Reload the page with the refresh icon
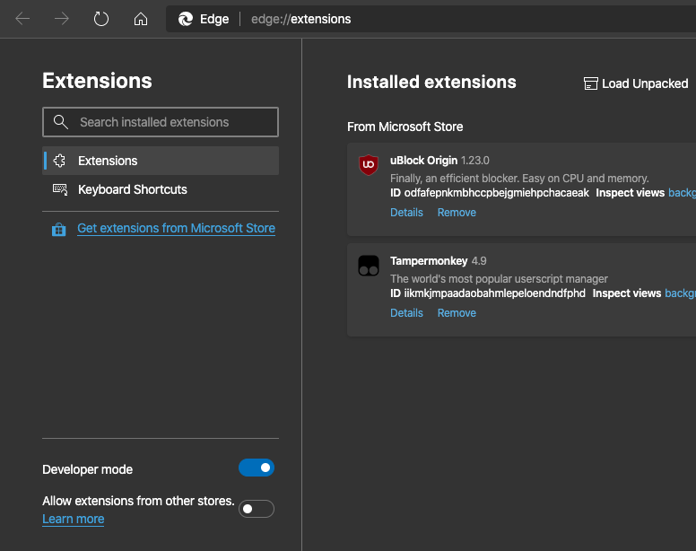The image size is (696, 551). [x=101, y=19]
